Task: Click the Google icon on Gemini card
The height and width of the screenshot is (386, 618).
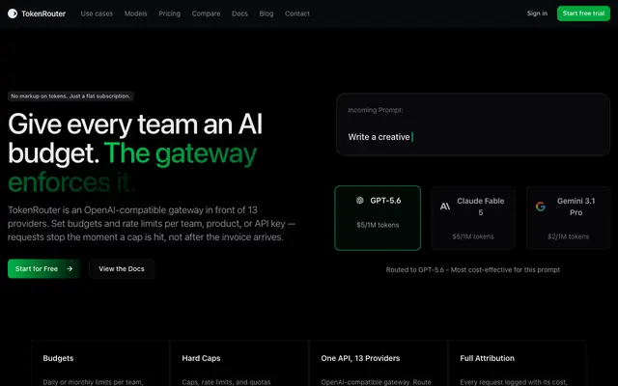Action: [x=541, y=207]
